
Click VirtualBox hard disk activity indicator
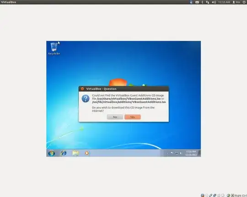point(203,196)
